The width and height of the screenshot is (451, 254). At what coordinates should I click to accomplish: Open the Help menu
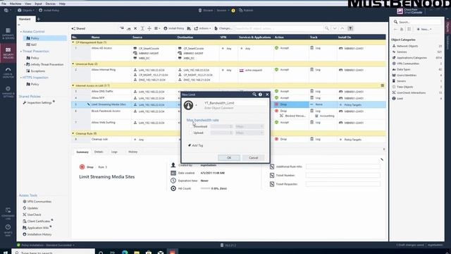coord(62,4)
